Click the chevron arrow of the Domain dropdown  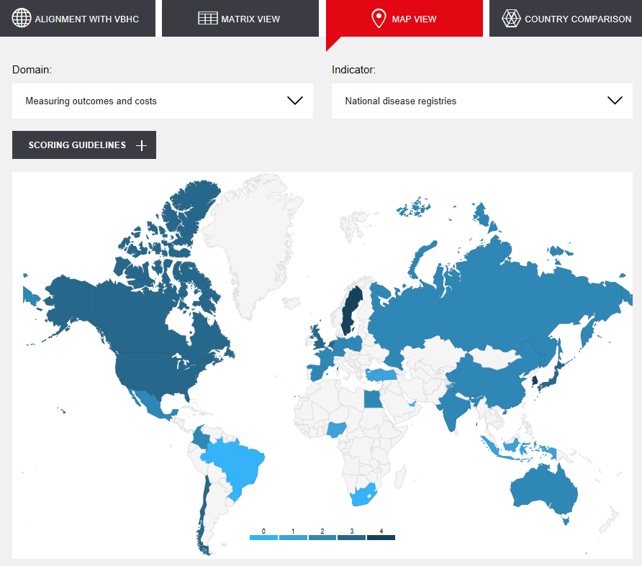pyautogui.click(x=295, y=101)
